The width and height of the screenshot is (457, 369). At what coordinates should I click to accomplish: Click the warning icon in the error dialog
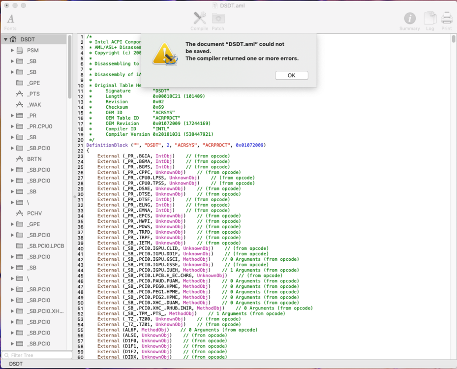(165, 54)
